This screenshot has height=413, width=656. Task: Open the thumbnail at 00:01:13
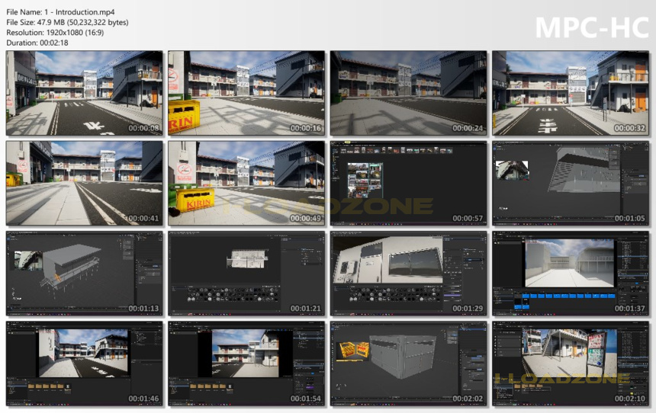click(x=84, y=274)
